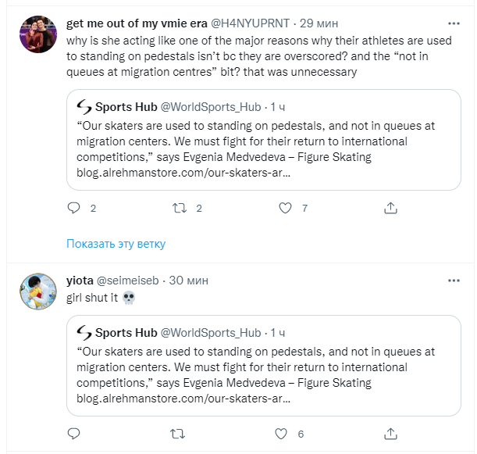The width and height of the screenshot is (477, 454).
Task: Like the H4NYUPRNT tweet
Action: click(x=286, y=209)
